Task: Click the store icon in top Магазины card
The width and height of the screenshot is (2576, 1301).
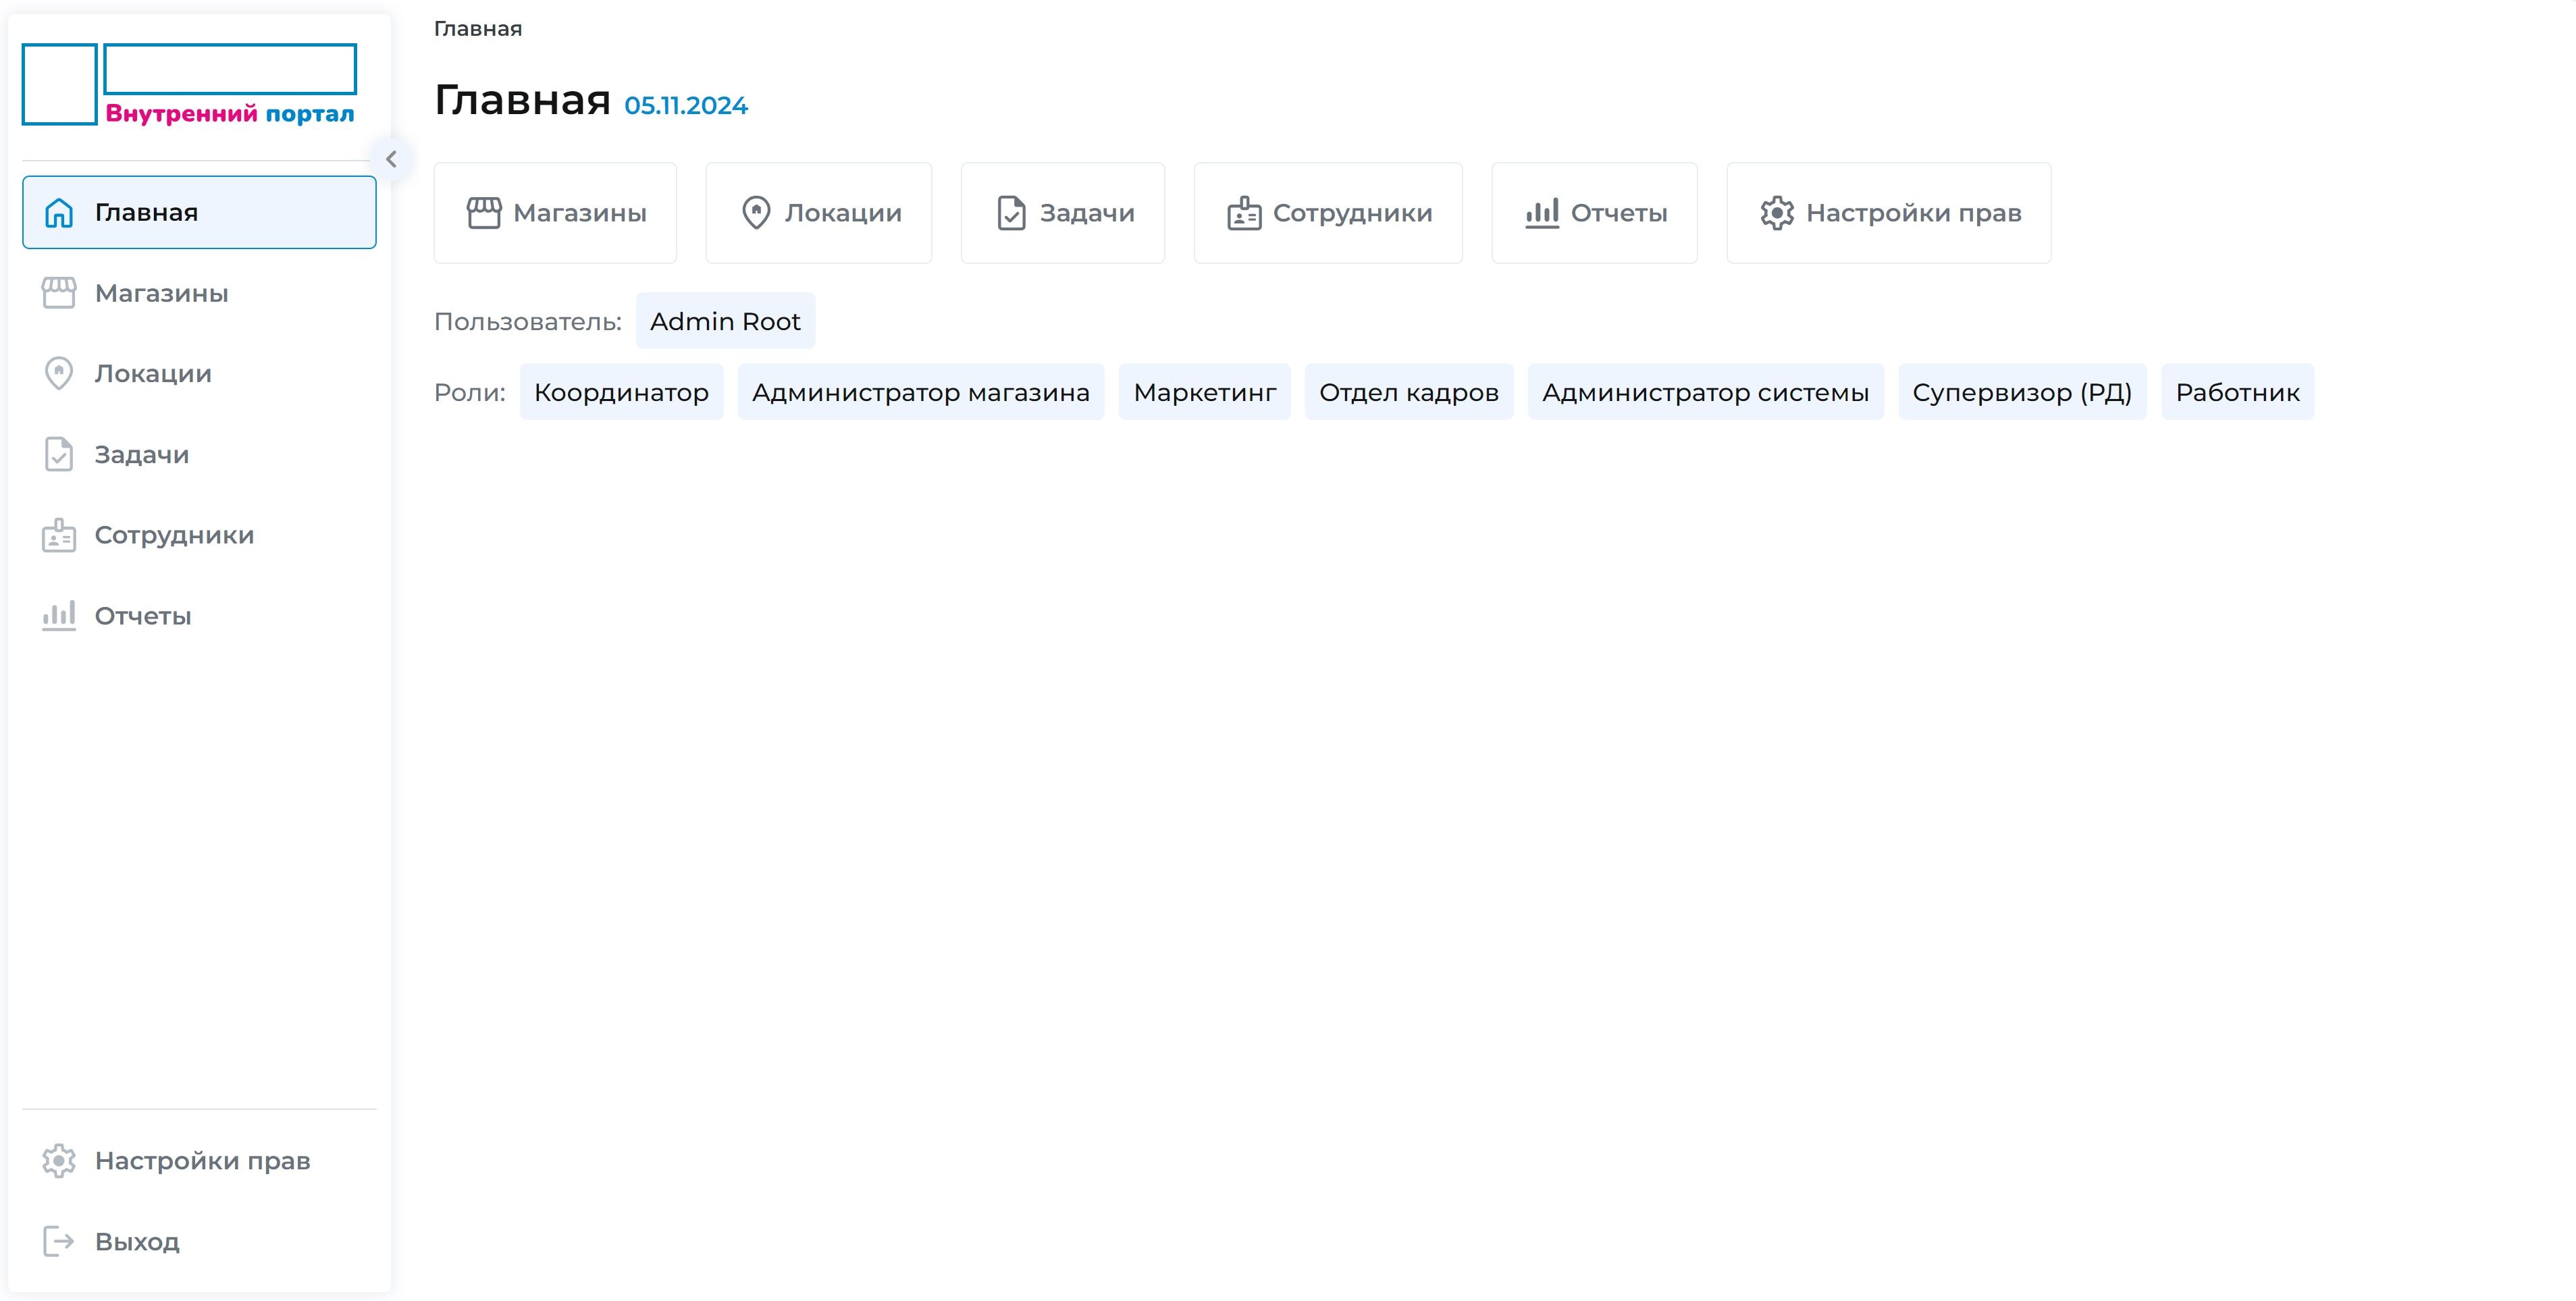Action: pyautogui.click(x=484, y=213)
